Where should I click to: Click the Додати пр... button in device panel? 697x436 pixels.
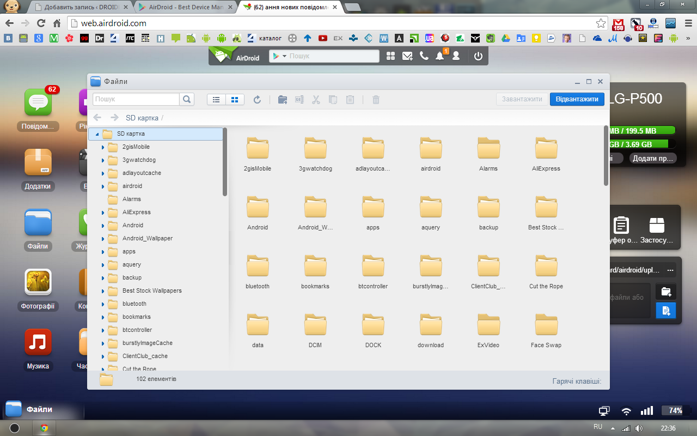tap(652, 158)
